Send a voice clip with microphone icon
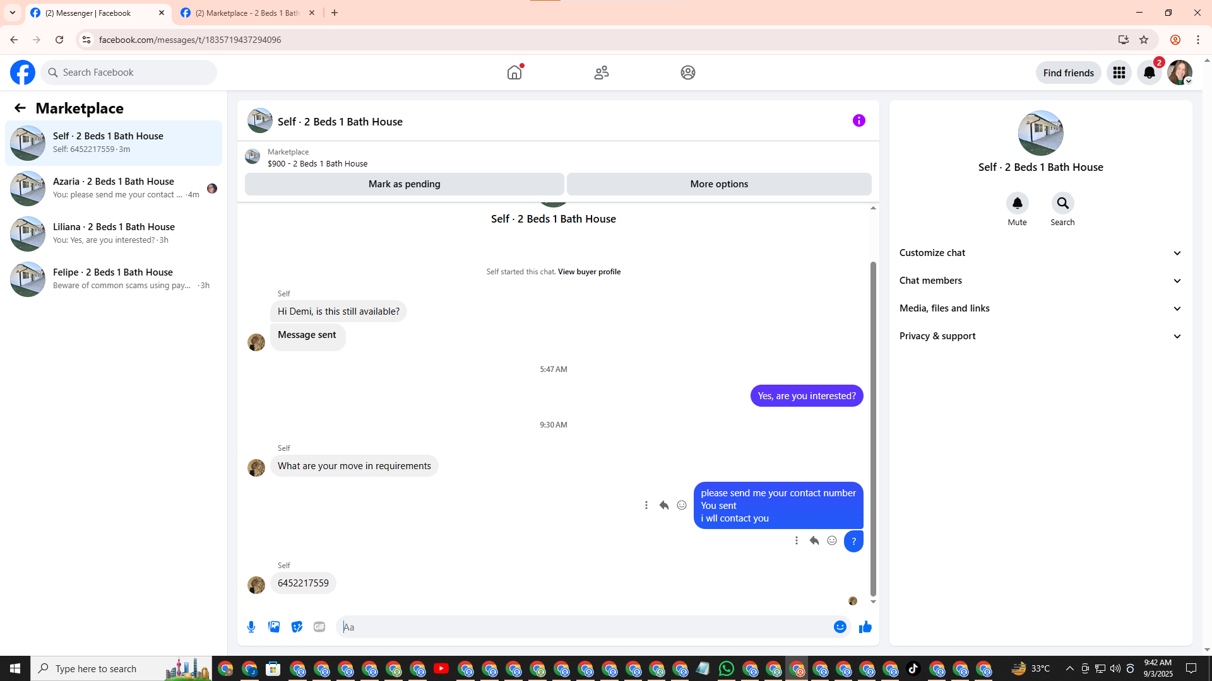This screenshot has width=1212, height=681. [x=251, y=627]
